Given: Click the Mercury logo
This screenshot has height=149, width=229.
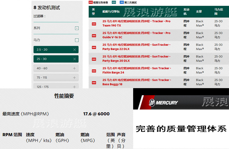Looking at the screenshot, I should point(163,102).
